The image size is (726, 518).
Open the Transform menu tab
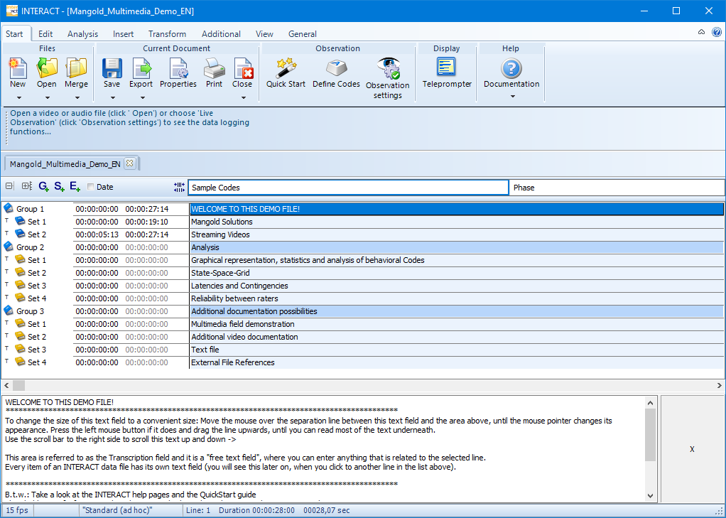click(167, 33)
